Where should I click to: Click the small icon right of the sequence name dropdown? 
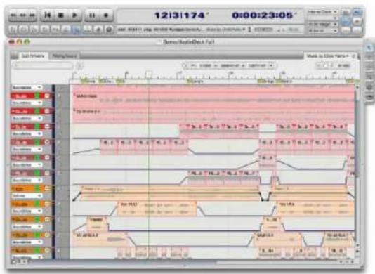[353, 56]
